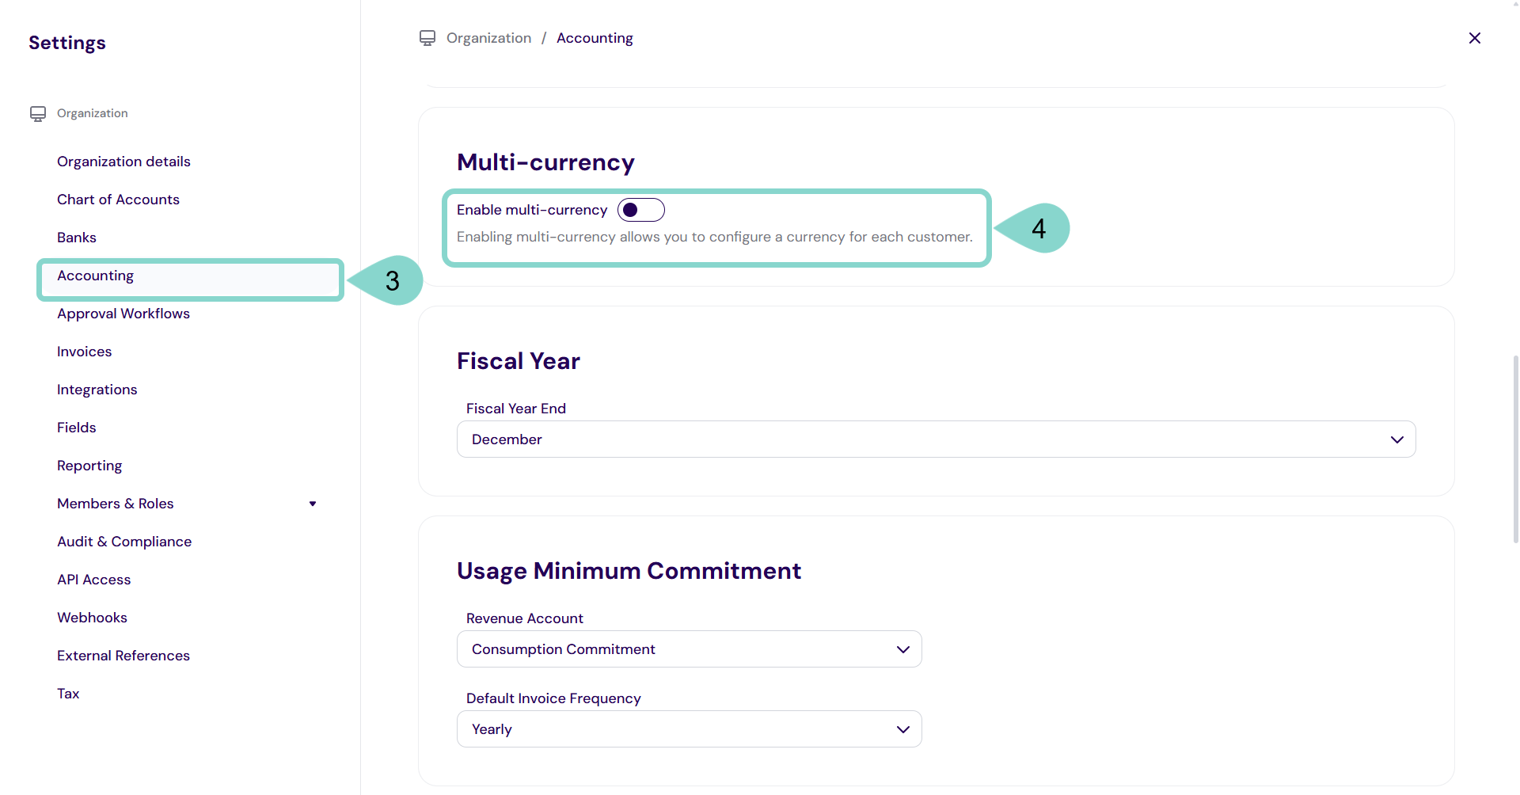Click the vertical page scrollbar
Image resolution: width=1520 pixels, height=795 pixels.
[1515, 448]
